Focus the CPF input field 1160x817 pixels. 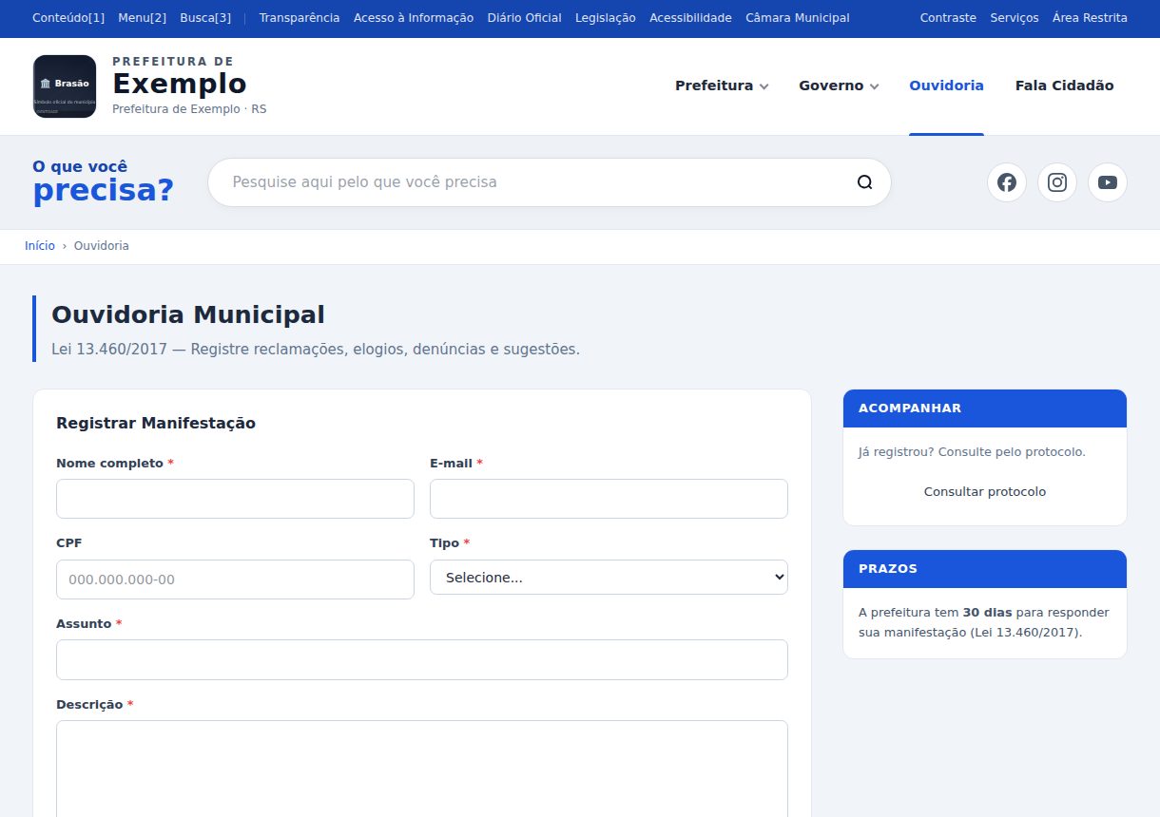pos(235,579)
